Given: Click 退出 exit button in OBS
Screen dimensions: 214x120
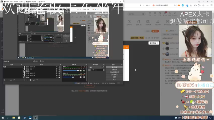Looking at the screenshot, I should tap(114, 79).
